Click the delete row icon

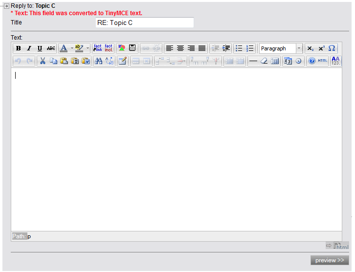181,61
